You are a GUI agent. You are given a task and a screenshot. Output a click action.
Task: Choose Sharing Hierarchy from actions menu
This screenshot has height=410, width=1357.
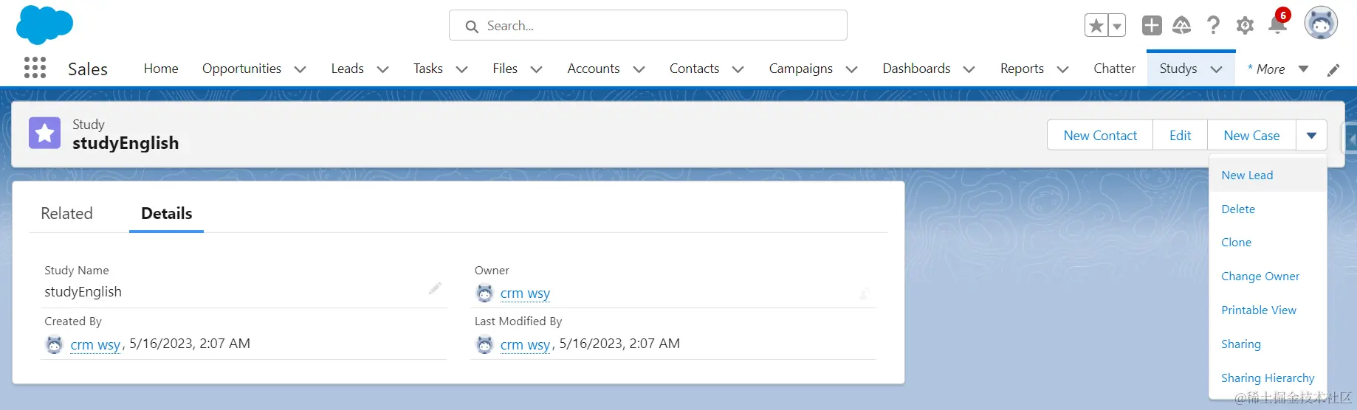point(1268,378)
